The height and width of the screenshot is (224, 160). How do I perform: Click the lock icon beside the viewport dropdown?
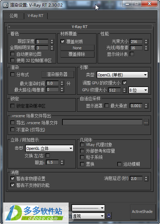tap(109, 216)
